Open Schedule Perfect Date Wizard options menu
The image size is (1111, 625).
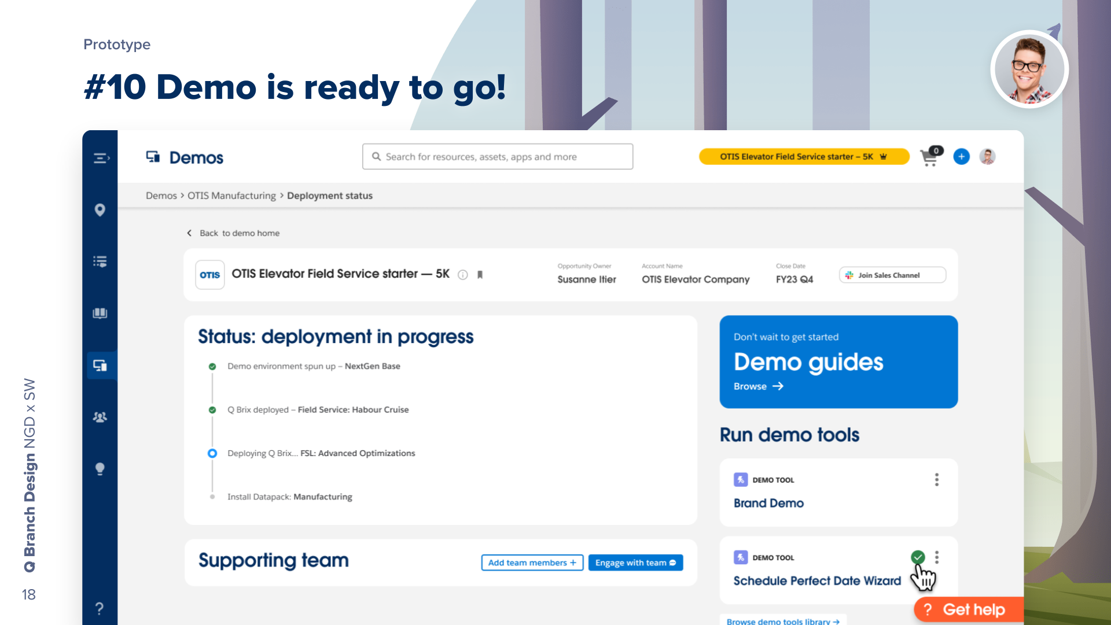[x=937, y=557]
